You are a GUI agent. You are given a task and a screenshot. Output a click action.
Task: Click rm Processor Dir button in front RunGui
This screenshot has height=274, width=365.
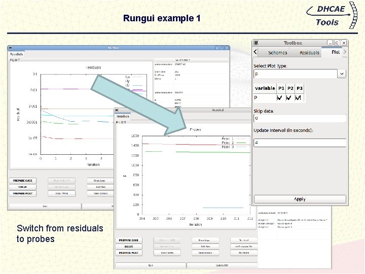[244, 247]
